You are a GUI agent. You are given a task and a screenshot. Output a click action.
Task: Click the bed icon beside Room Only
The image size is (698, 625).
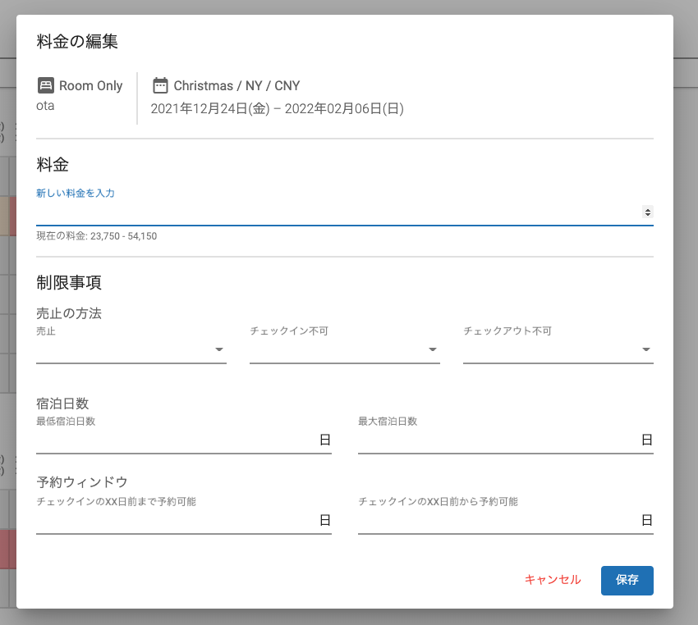[x=46, y=85]
